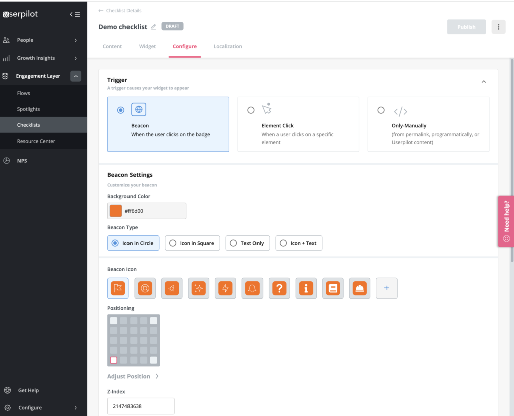Choose the book beacon icon
Image resolution: width=514 pixels, height=416 pixels.
tap(333, 288)
